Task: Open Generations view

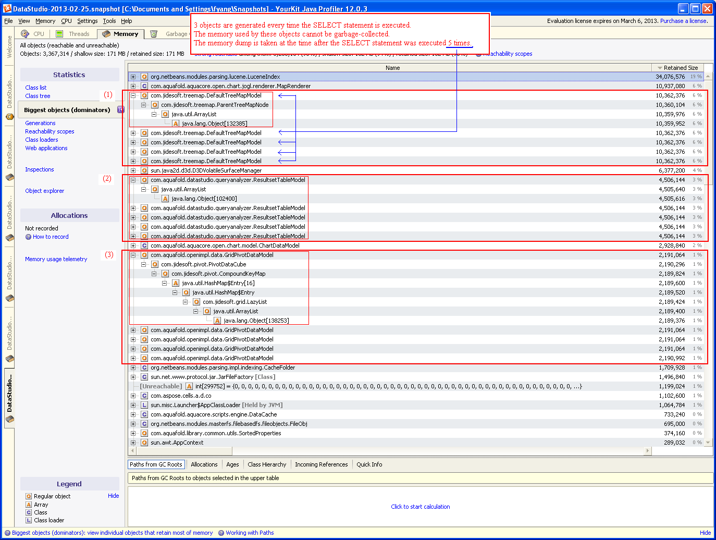Action: (x=40, y=123)
